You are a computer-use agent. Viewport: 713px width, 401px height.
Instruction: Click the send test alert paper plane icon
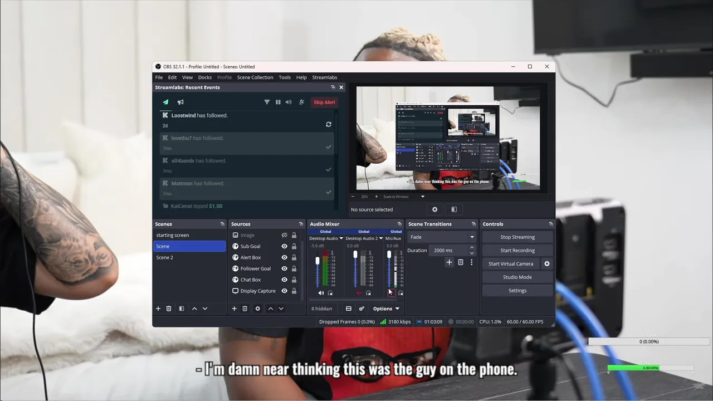coord(165,102)
